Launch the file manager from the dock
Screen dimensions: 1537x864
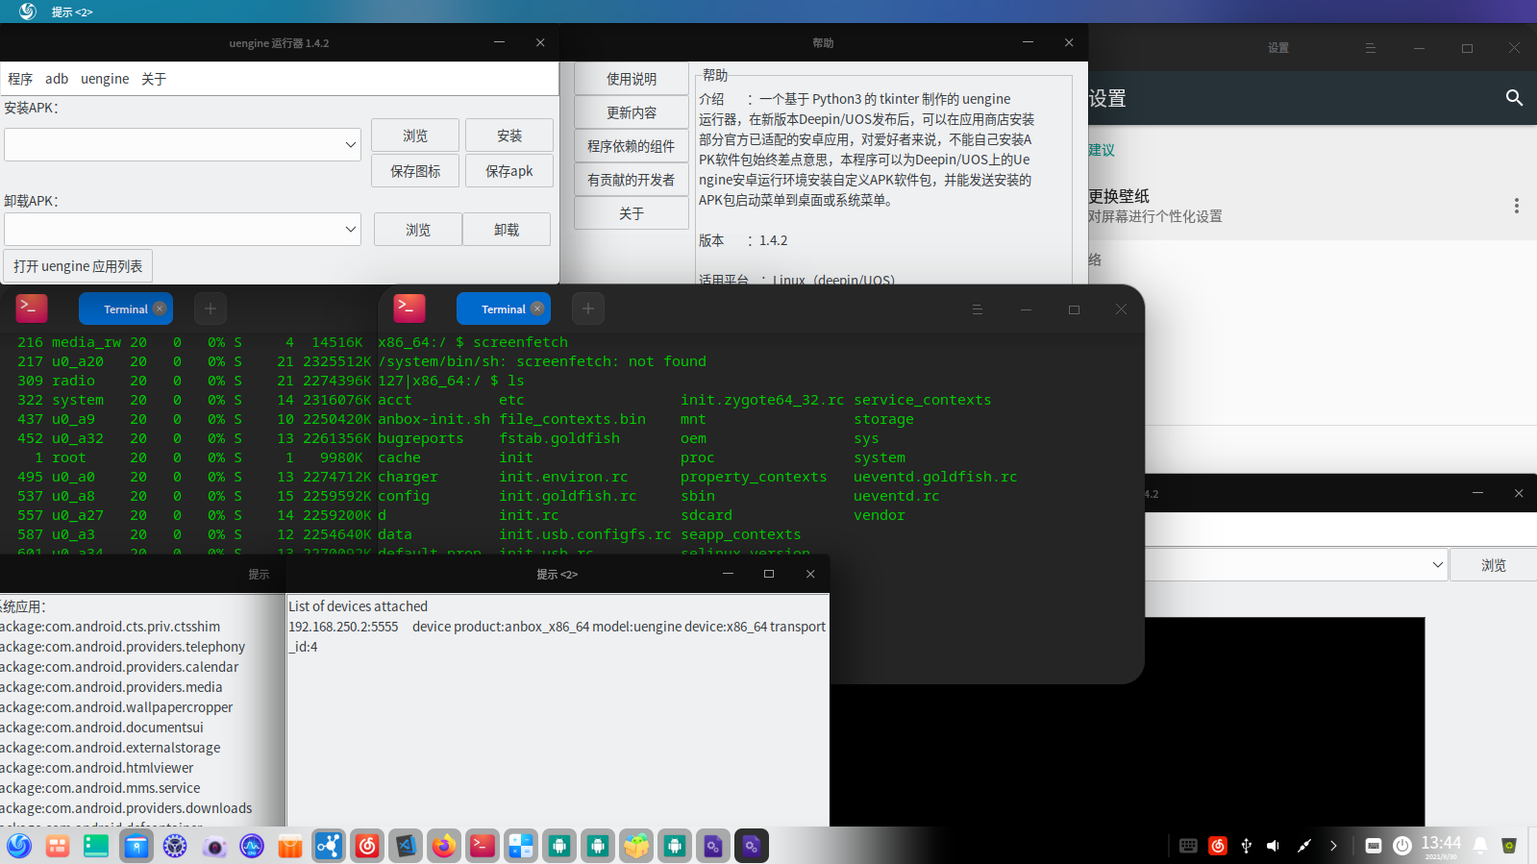(136, 846)
